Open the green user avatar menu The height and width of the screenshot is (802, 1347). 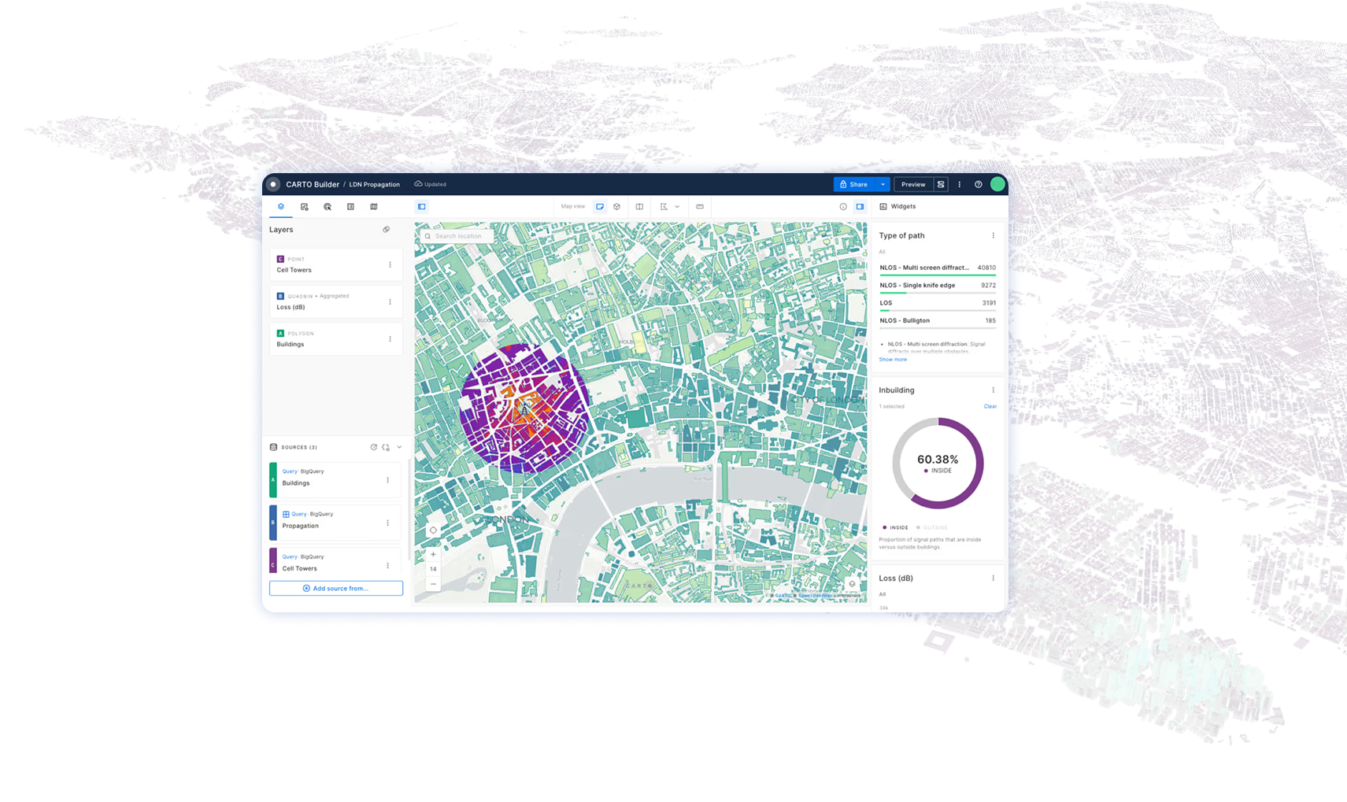tap(997, 184)
